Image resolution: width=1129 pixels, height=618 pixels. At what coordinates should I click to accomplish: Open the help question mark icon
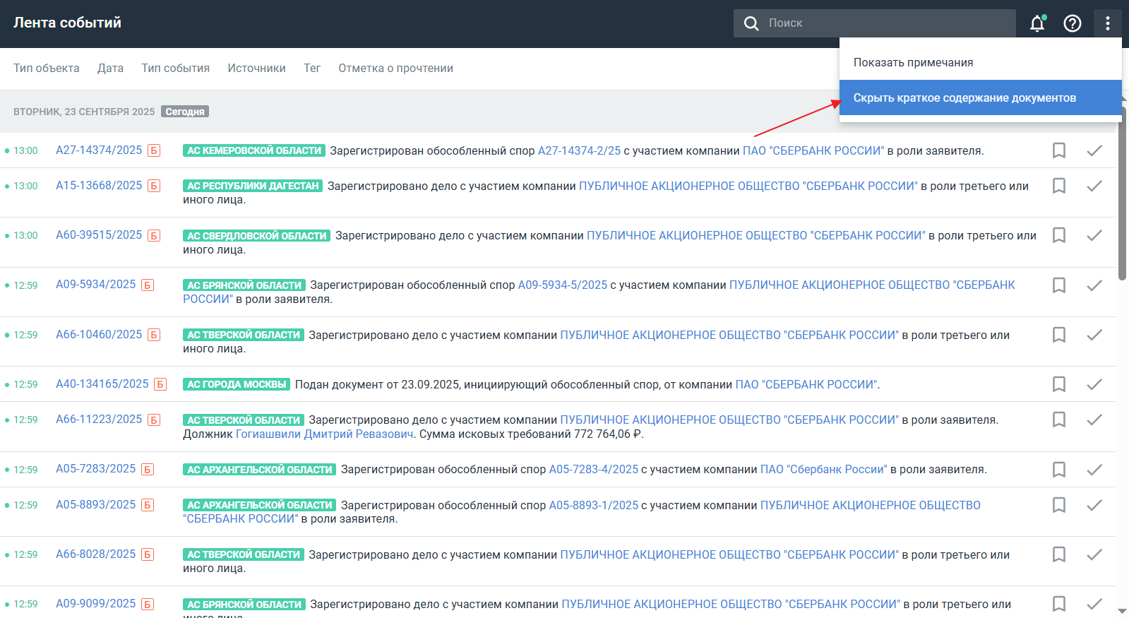pos(1072,23)
